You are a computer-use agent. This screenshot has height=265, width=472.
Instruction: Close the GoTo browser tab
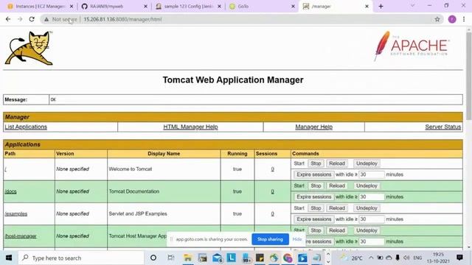pyautogui.click(x=293, y=7)
